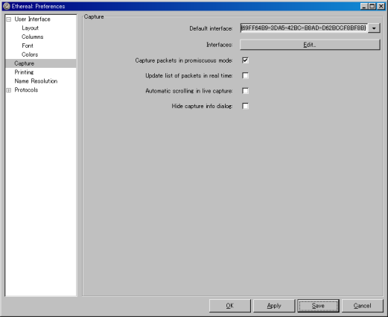This screenshot has width=388, height=317.
Task: Maximize the Ethereal Preferences window
Action: 372,6
